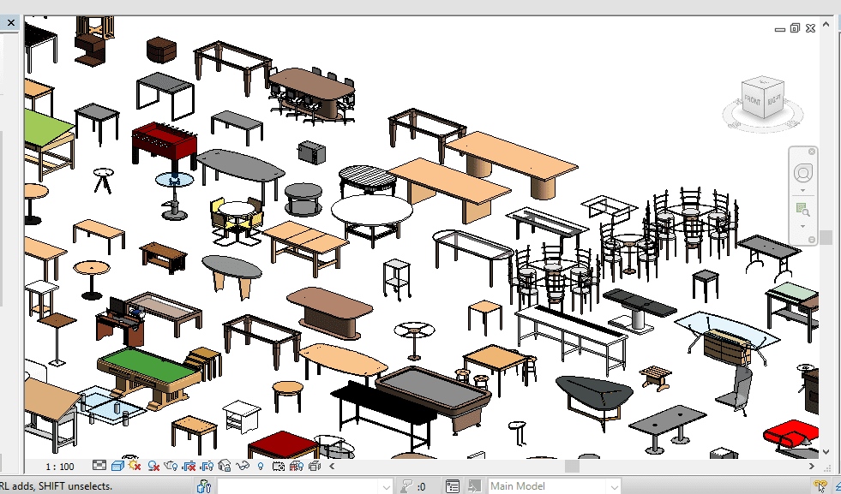Click the Reveal Hidden Elements lightbulb
841x494 pixels.
tap(261, 467)
